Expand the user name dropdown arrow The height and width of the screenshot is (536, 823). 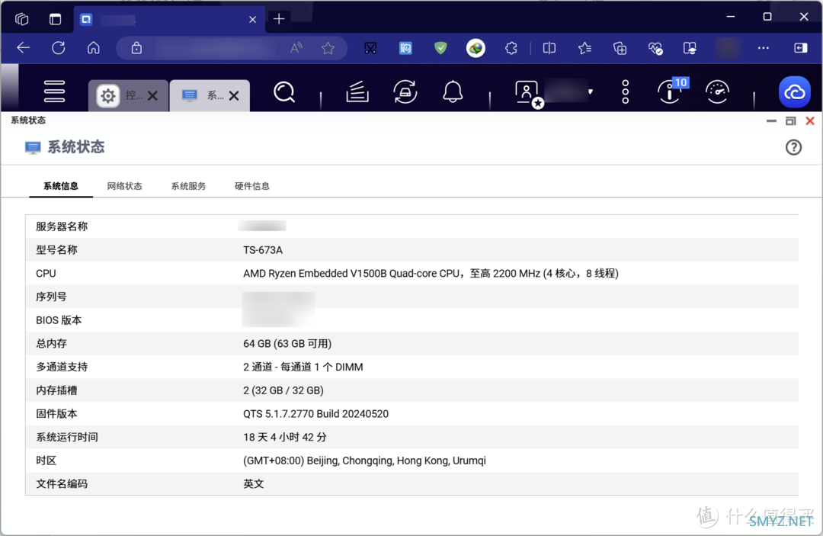tap(591, 91)
